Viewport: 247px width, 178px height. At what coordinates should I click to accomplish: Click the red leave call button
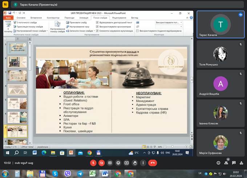coord(153,163)
